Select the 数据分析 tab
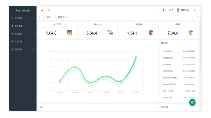Viewport: 211px width, 118px height. (61, 17)
